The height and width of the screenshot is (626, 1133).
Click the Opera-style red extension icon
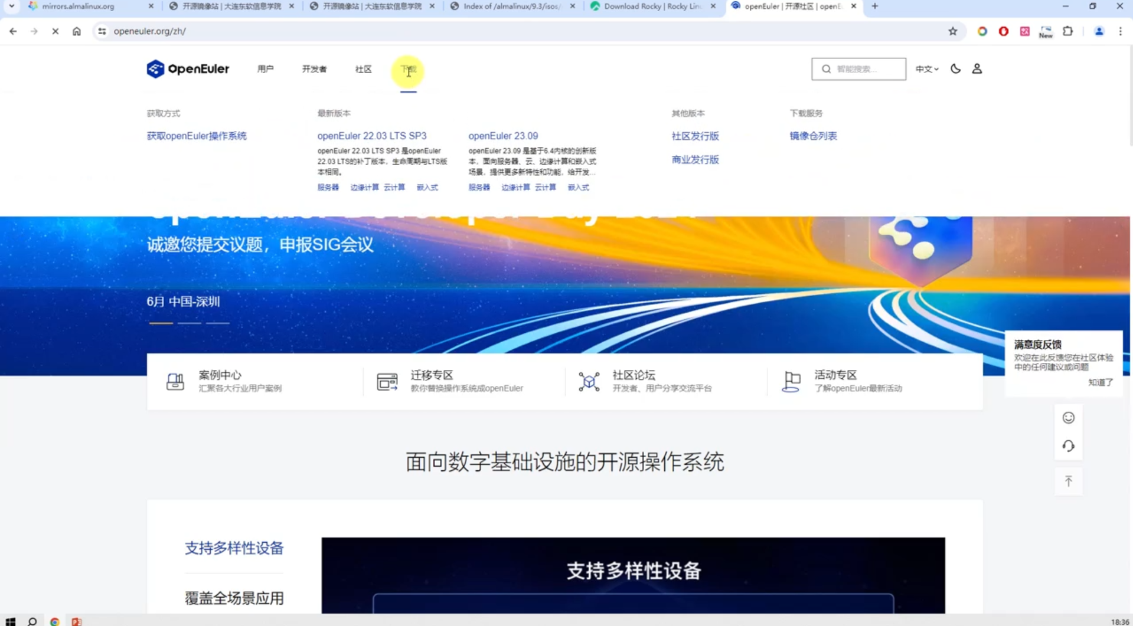pos(1003,31)
